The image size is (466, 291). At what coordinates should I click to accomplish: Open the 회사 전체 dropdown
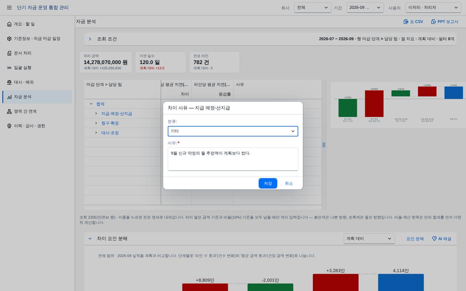313,8
